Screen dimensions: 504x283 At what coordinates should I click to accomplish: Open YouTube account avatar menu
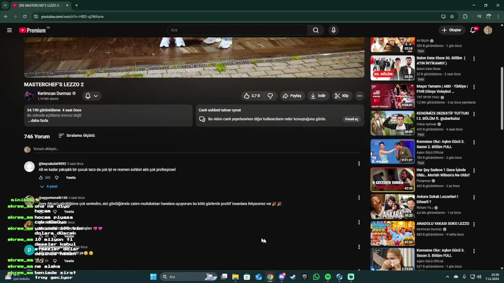(488, 30)
